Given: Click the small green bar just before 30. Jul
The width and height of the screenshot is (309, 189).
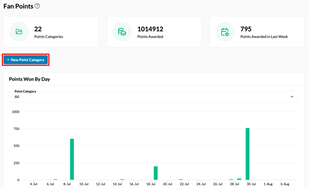Looking at the screenshot, I should pos(239,179).
